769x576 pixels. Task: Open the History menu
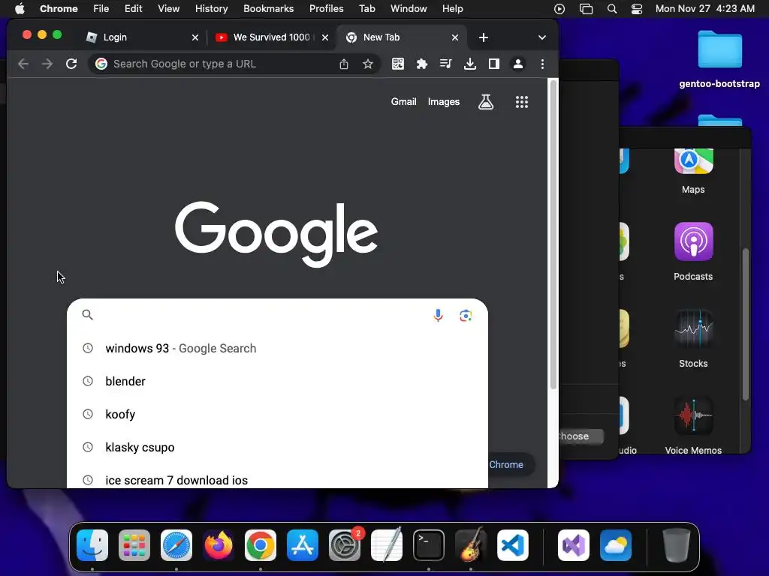pyautogui.click(x=211, y=9)
